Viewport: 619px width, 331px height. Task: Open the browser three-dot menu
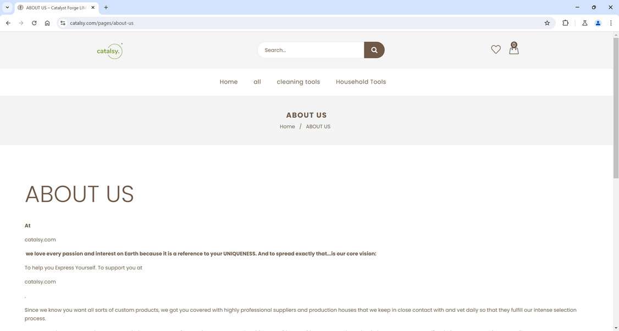pos(611,23)
